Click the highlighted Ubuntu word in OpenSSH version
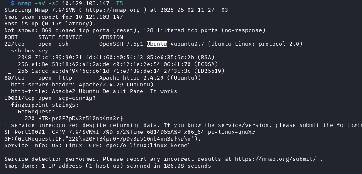362x174 pixels. point(157,44)
